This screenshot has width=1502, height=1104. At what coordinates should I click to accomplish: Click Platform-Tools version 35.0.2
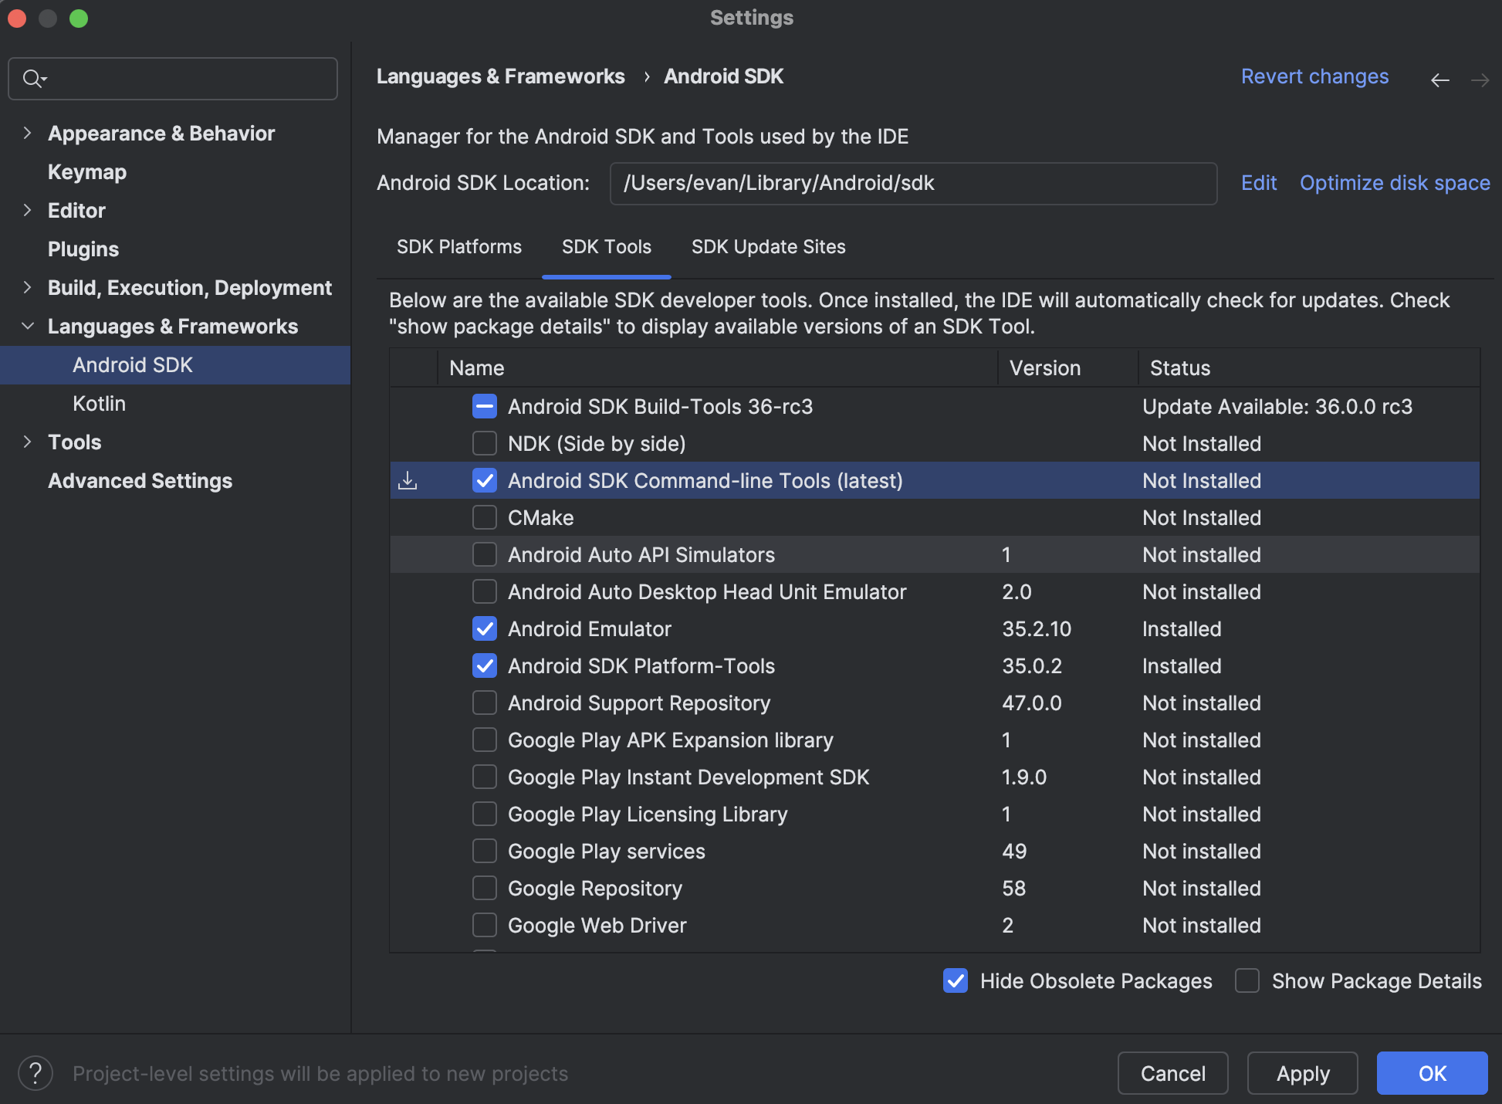[x=1032, y=666]
